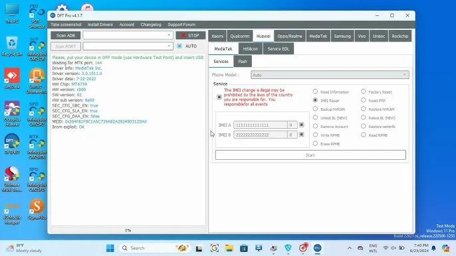Open This PC desktop icon
The image size is (456, 256).
pyautogui.click(x=12, y=14)
